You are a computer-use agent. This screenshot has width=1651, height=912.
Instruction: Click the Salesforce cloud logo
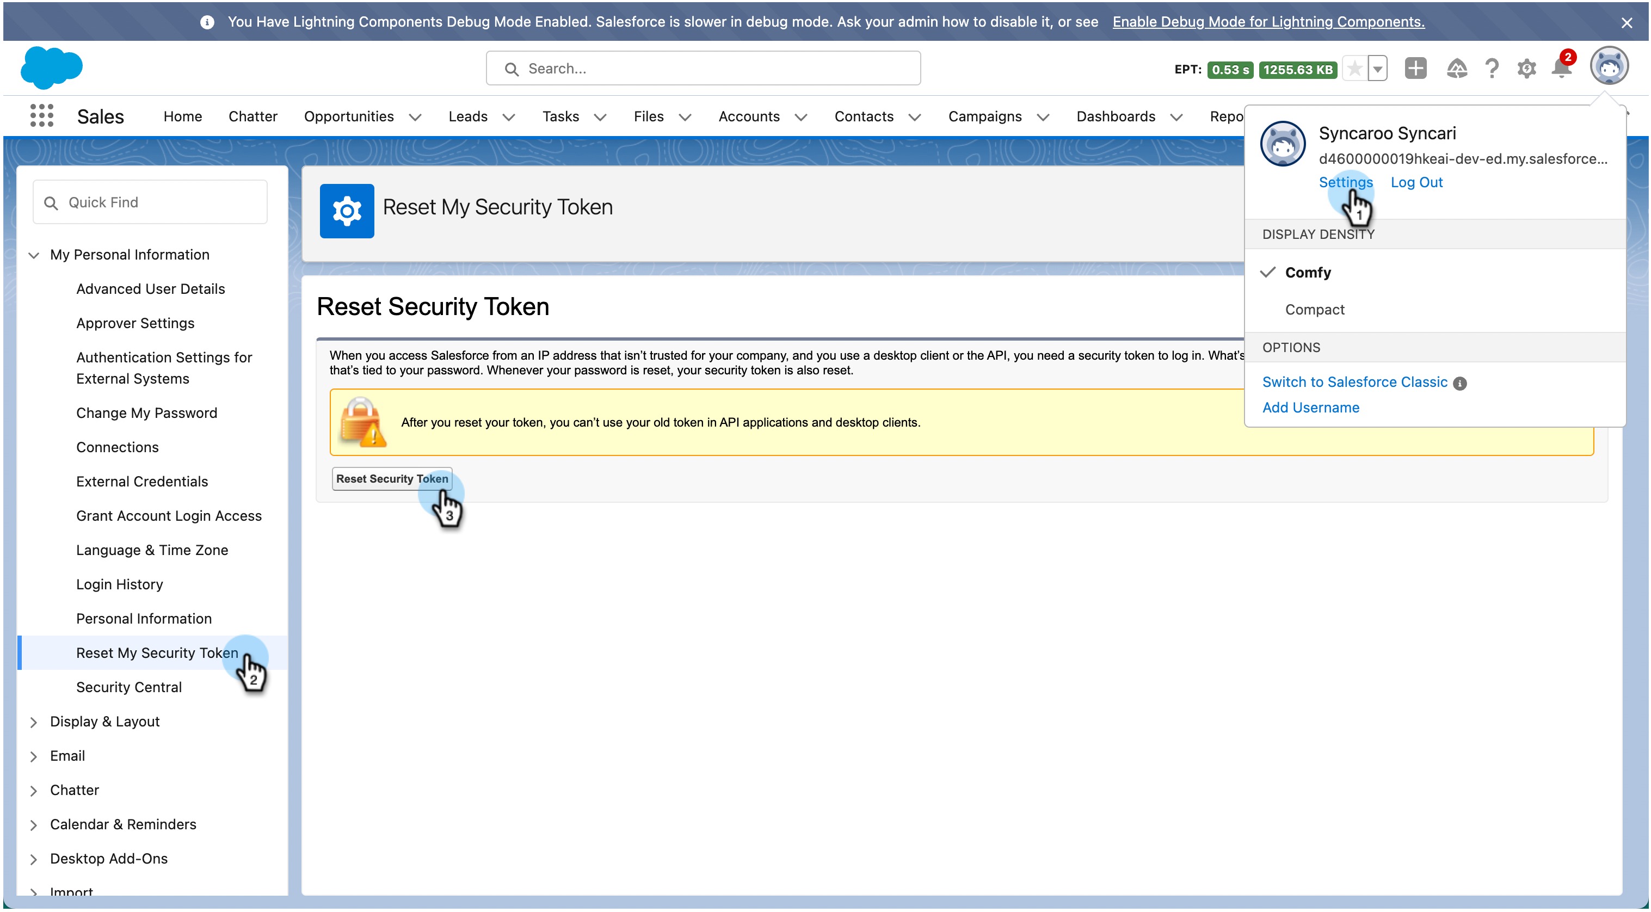(x=51, y=67)
